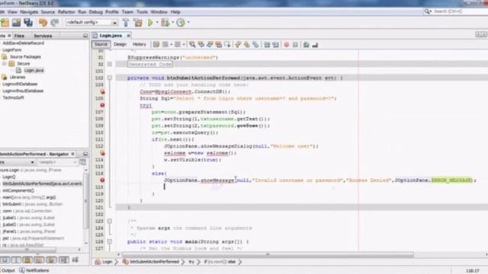Collapse btnSubmitActionPerformed method fold on line 102

(x=110, y=78)
